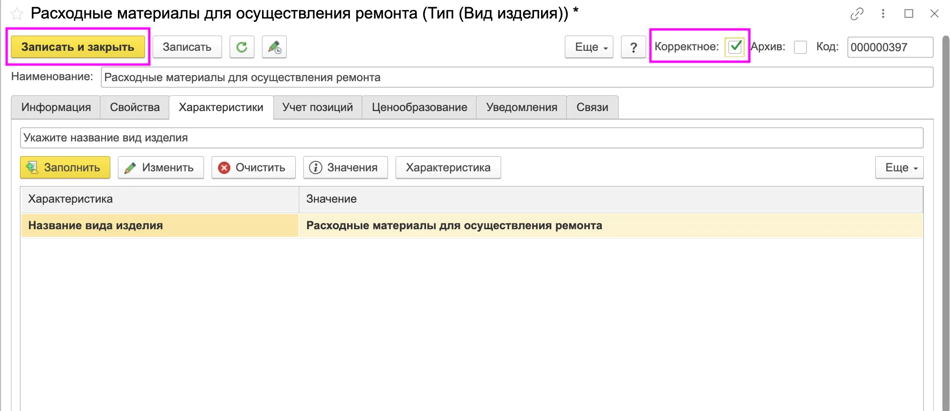950x411 pixels.
Task: Click the favorites star icon
Action: pos(17,14)
